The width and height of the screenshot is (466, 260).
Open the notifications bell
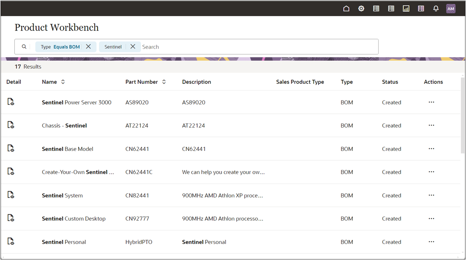(x=435, y=8)
